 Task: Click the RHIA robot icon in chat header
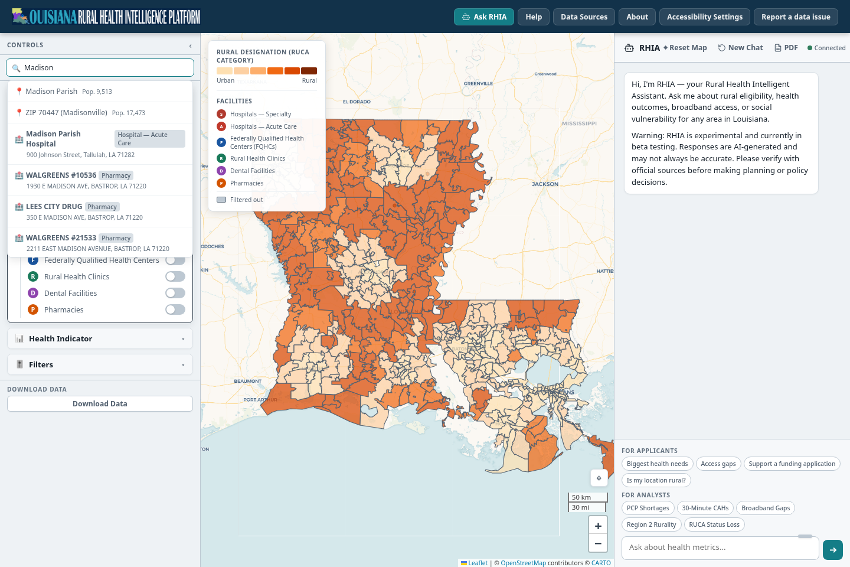click(629, 48)
